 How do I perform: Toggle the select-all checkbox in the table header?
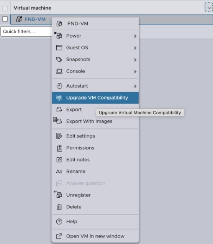pyautogui.click(x=5, y=8)
